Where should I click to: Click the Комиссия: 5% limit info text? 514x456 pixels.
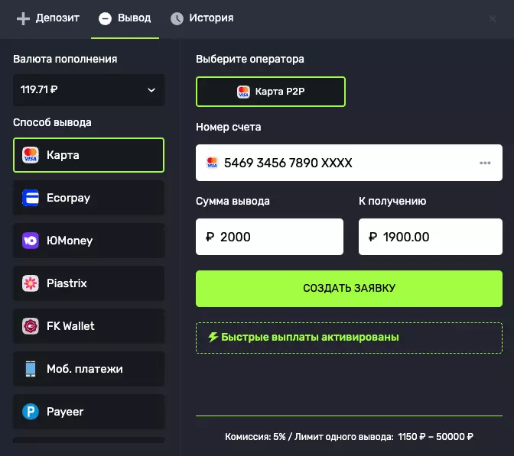349,437
